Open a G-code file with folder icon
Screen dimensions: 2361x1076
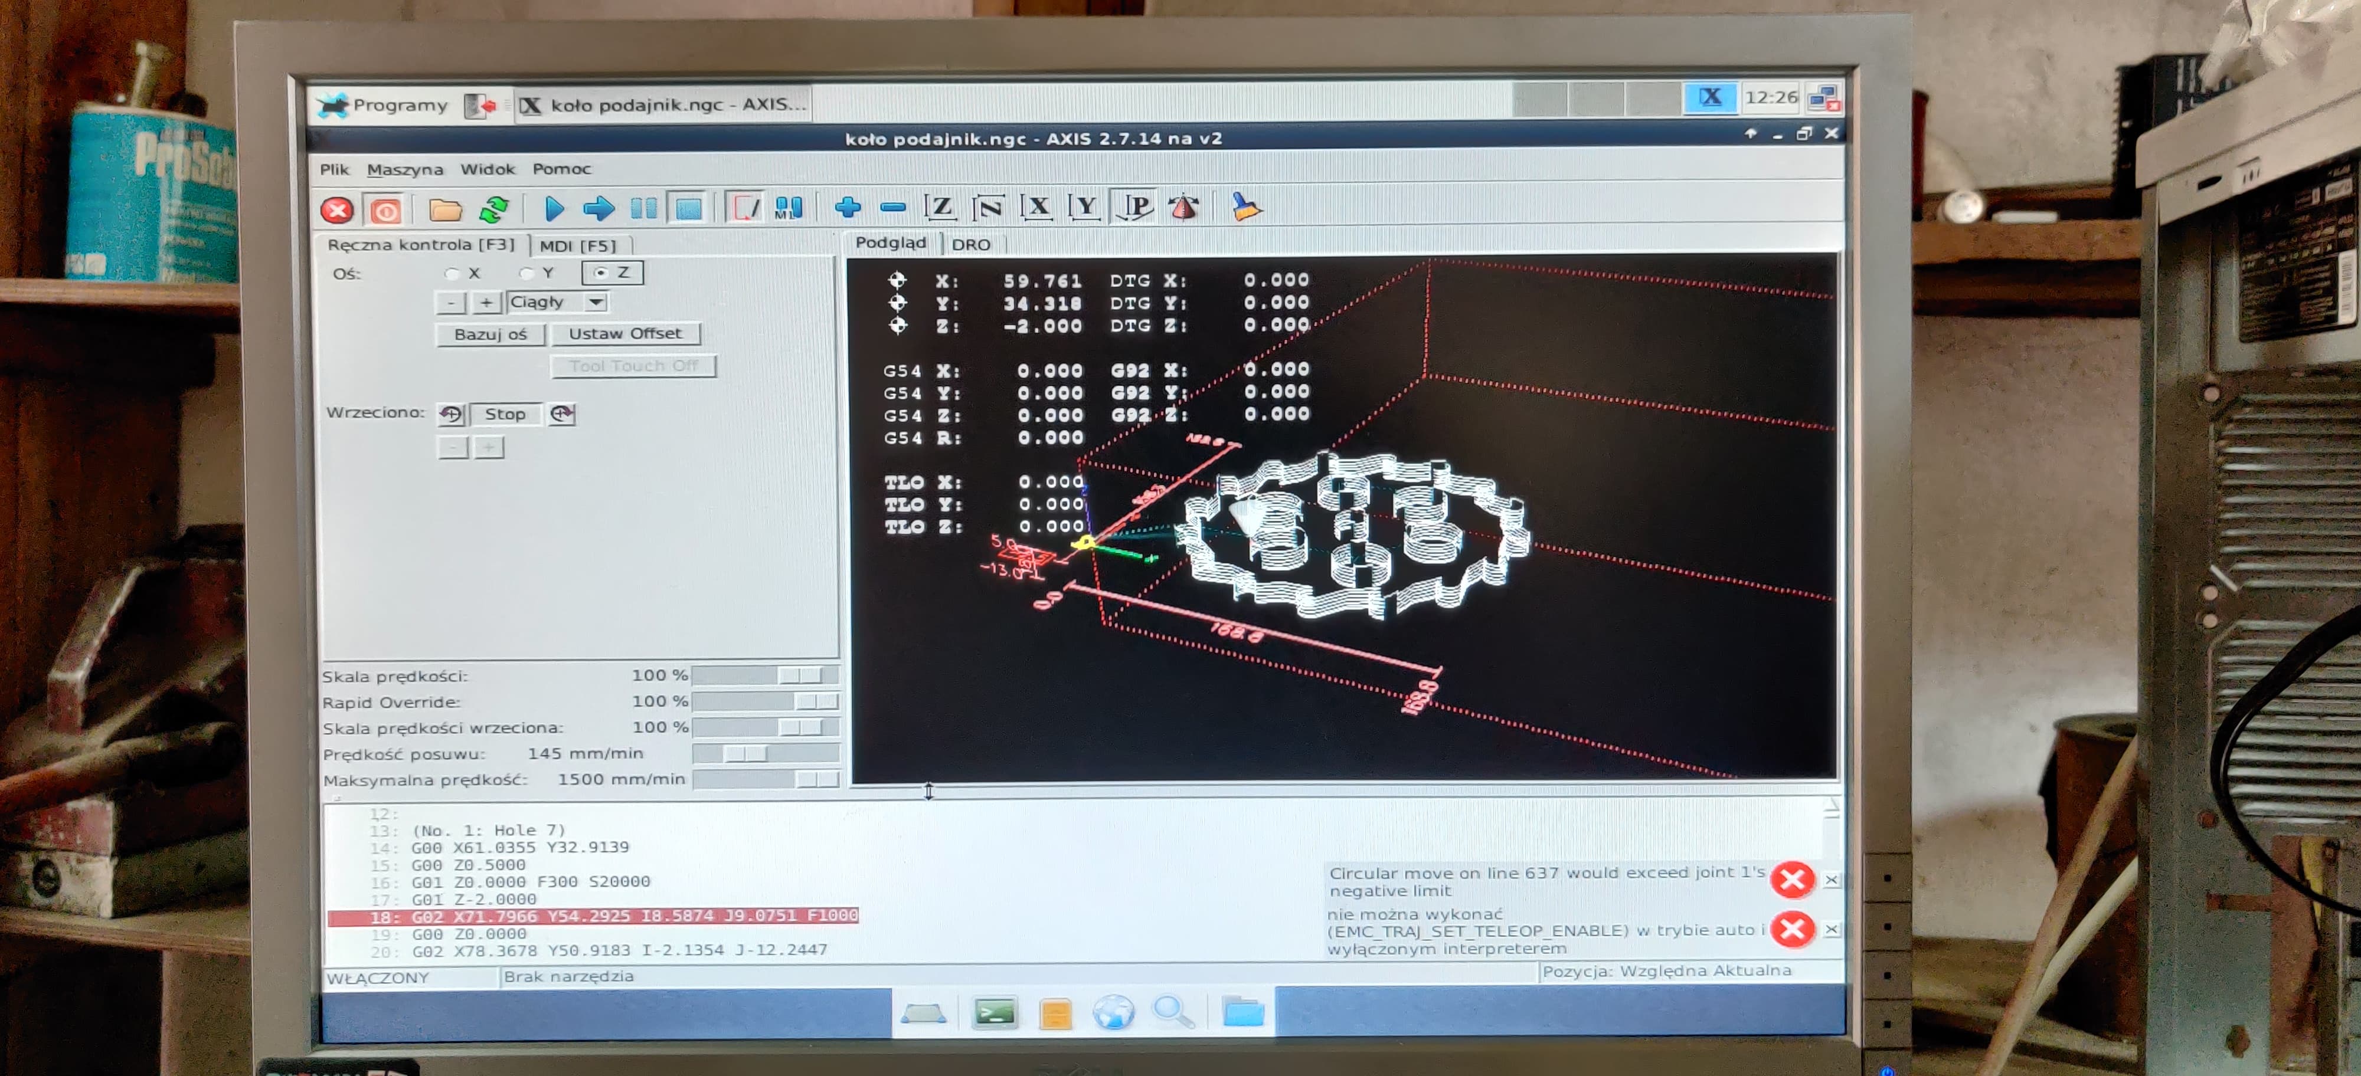pos(446,209)
